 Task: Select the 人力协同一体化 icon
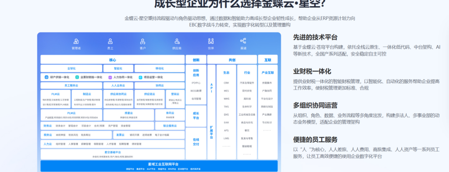[110, 77]
